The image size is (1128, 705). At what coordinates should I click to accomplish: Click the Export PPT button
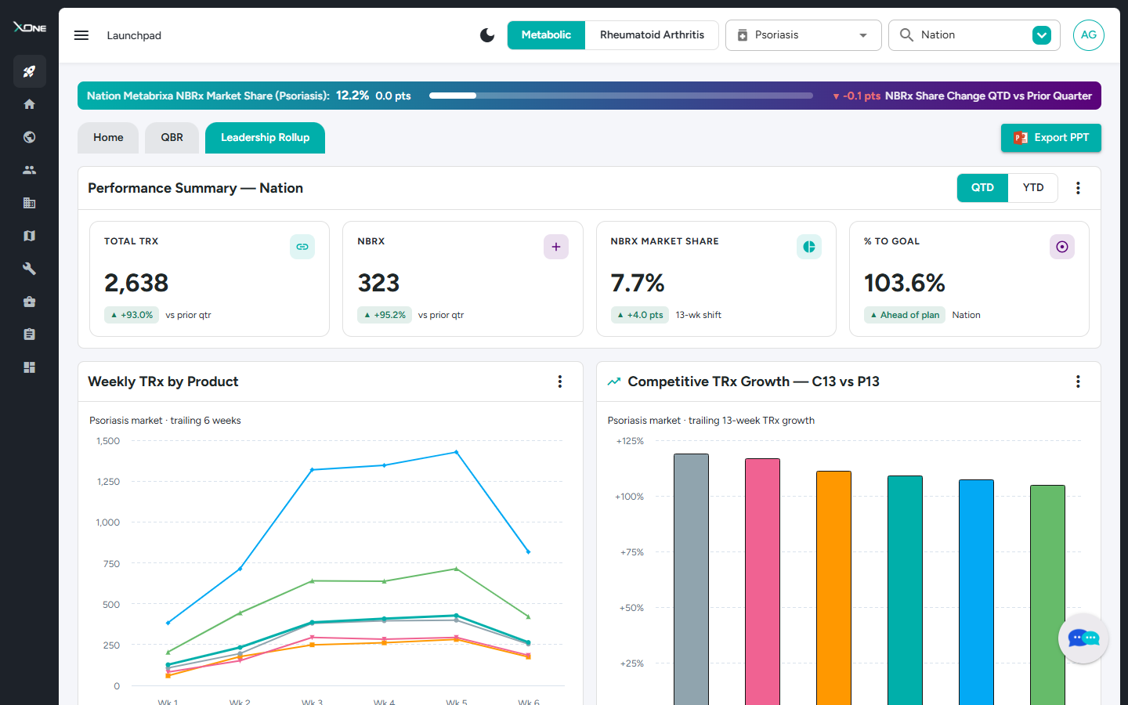1051,138
